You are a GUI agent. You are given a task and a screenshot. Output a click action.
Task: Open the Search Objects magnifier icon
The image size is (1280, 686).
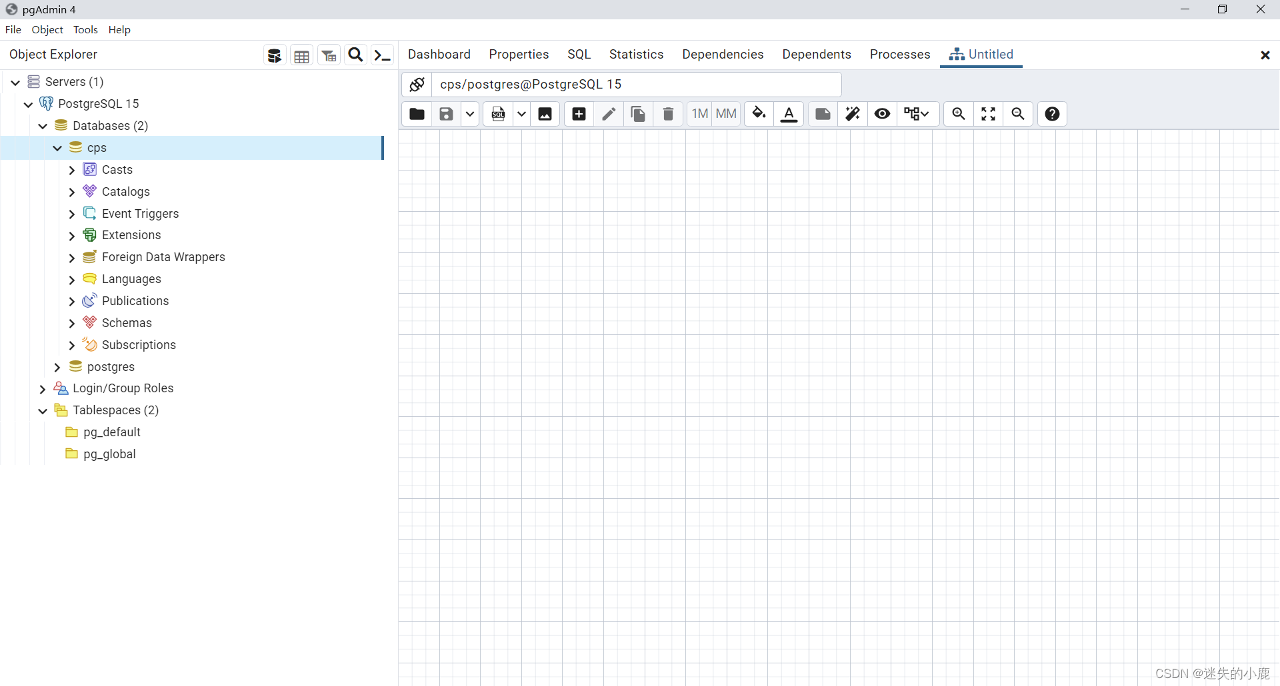pos(356,55)
